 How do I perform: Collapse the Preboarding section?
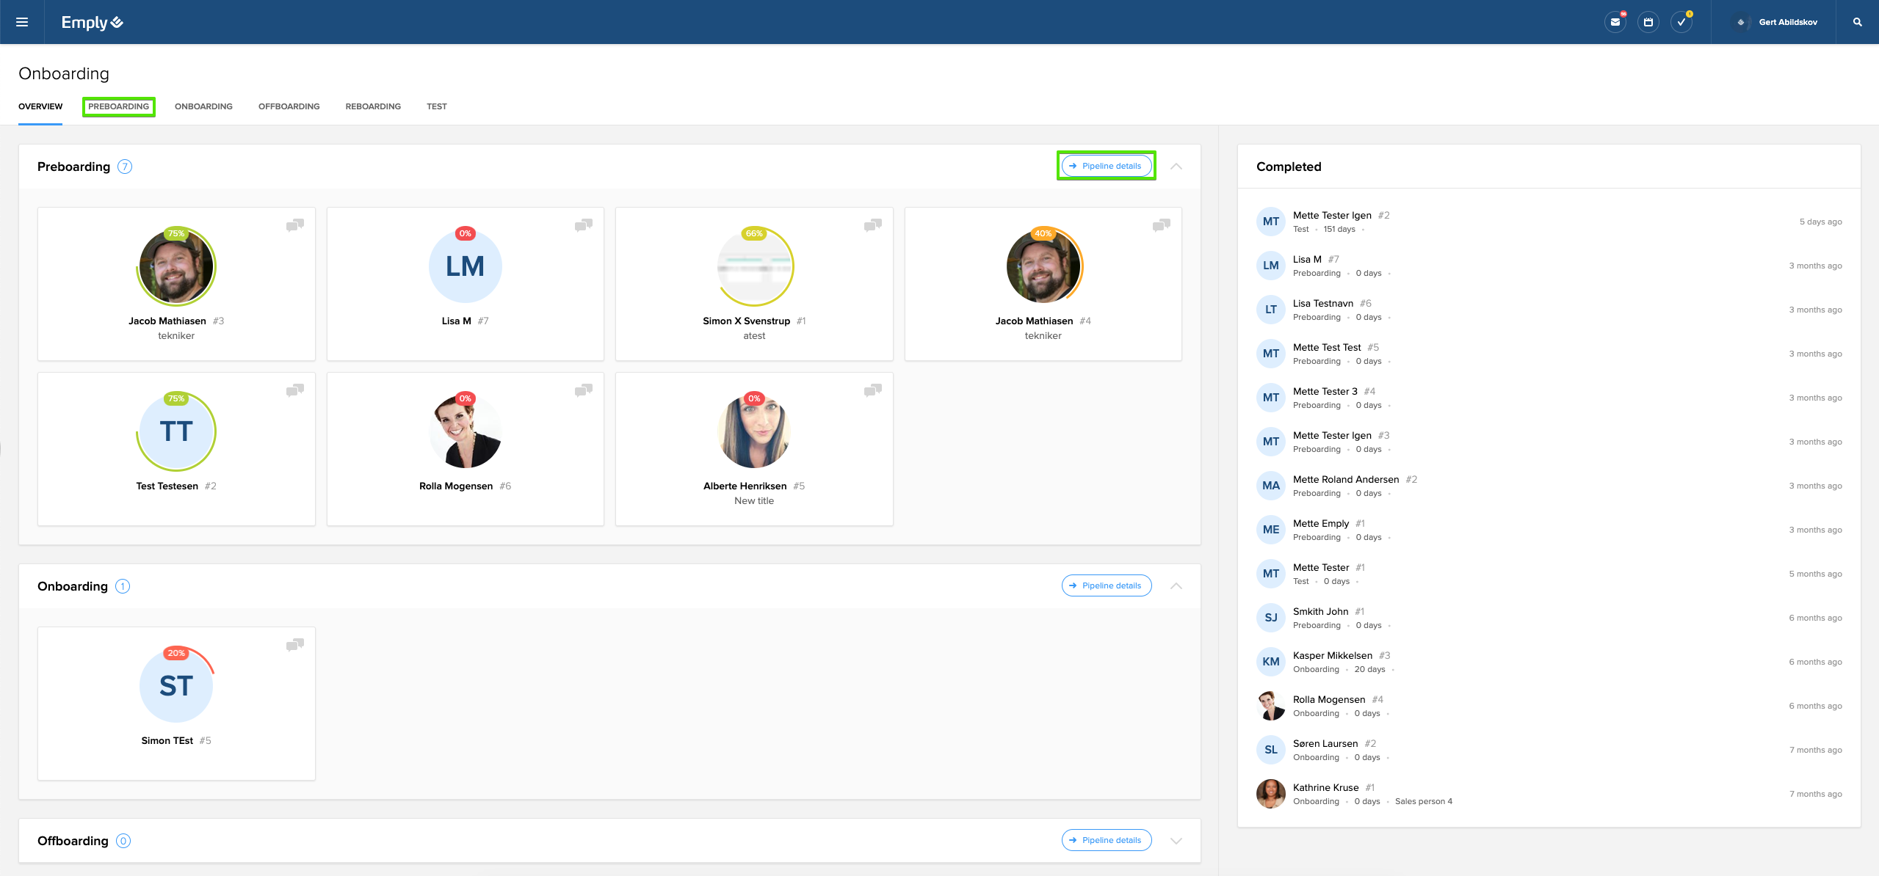(x=1176, y=167)
